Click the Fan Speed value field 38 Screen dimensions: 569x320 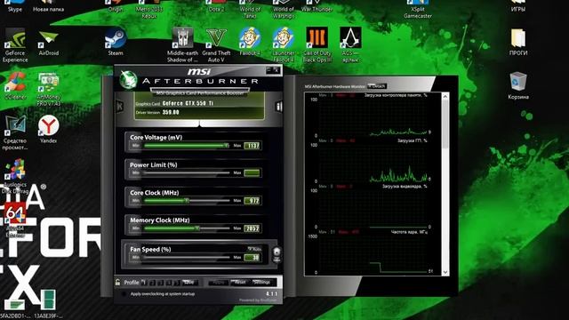coord(252,257)
